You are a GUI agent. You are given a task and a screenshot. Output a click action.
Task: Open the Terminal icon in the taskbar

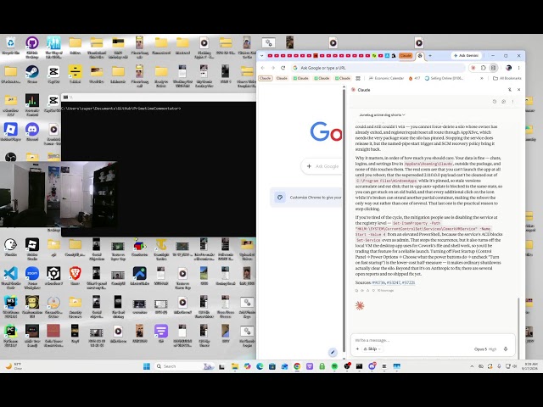tap(359, 366)
